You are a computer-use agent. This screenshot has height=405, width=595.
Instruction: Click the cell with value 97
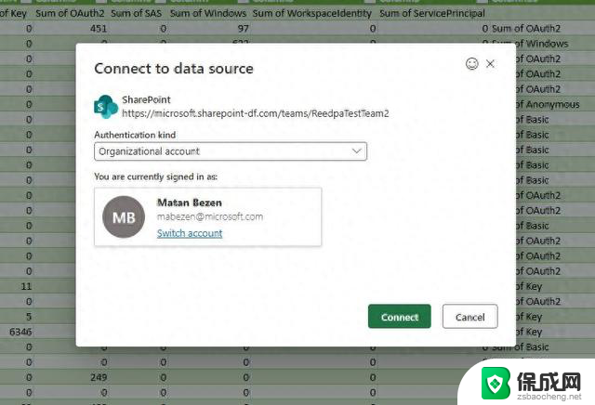pos(243,29)
